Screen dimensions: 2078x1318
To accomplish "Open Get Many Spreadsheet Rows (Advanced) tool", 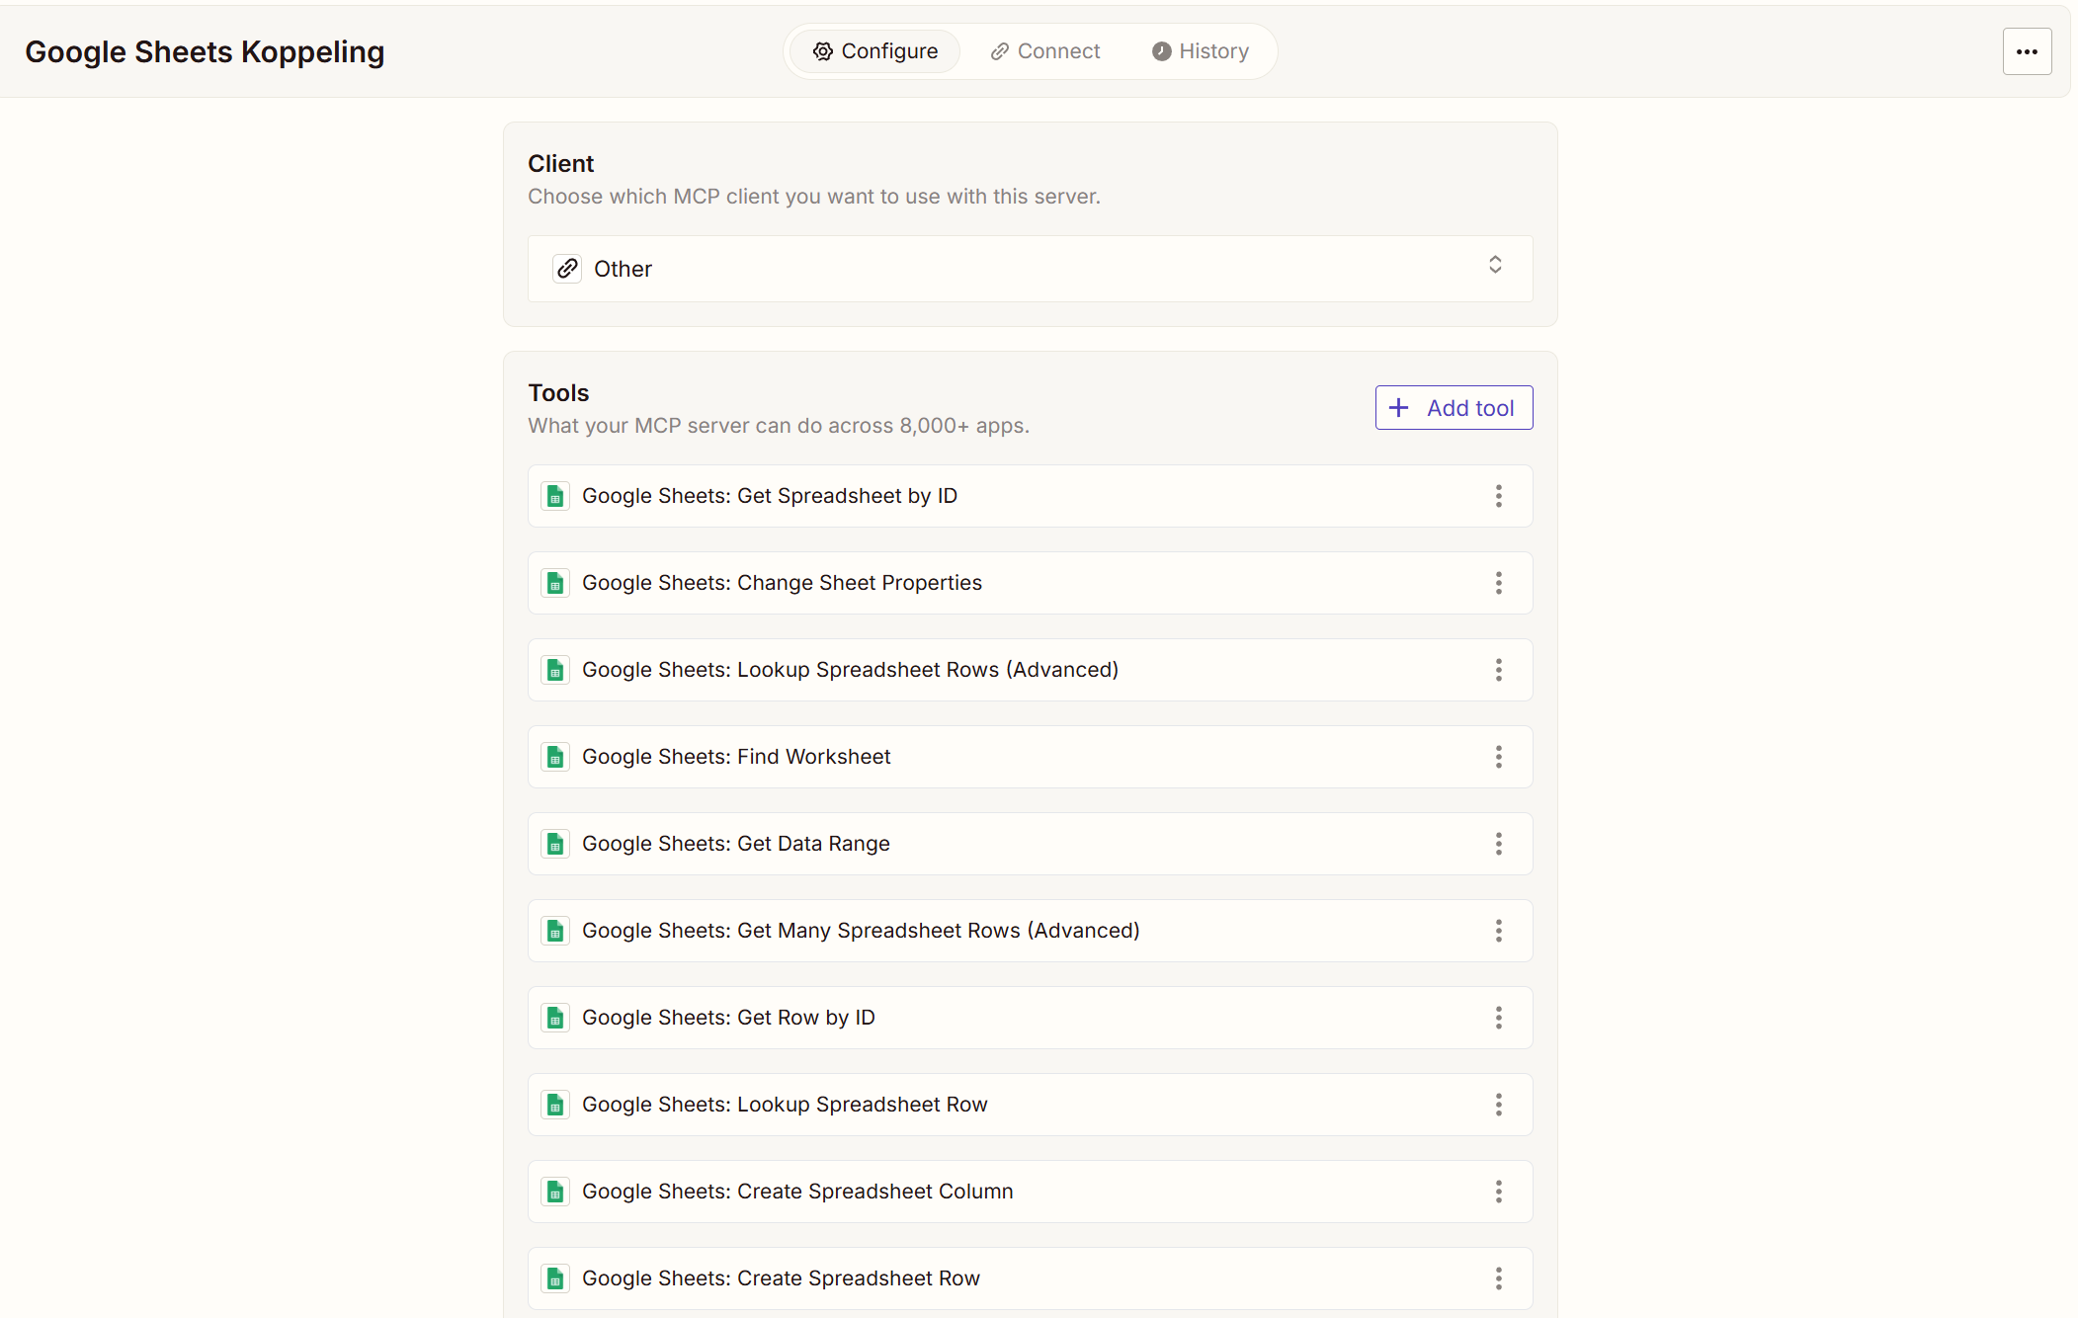I will [x=860, y=931].
